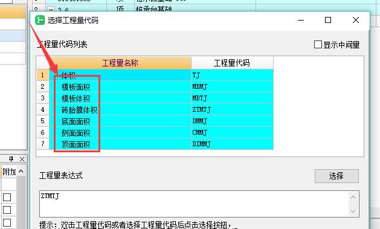Close the 选择工程量代码 dialog

point(355,20)
